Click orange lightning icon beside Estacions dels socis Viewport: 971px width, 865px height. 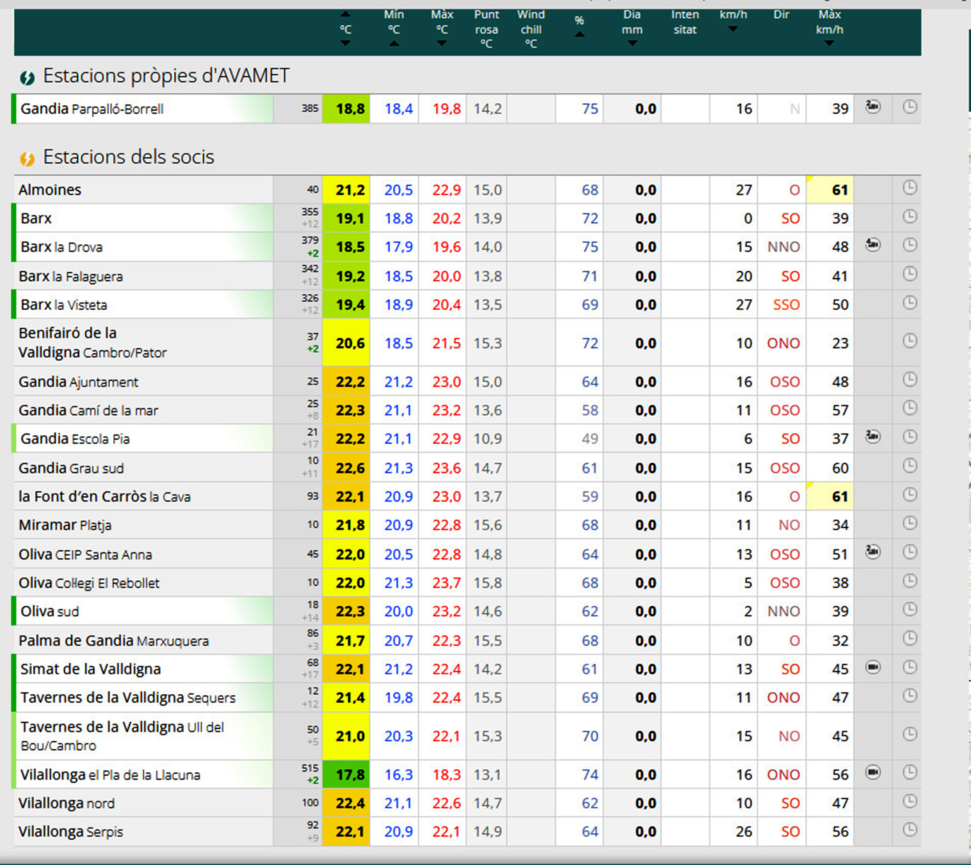click(28, 159)
